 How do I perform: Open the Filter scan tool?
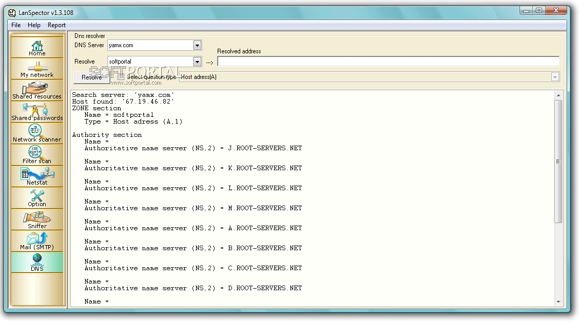coord(37,155)
